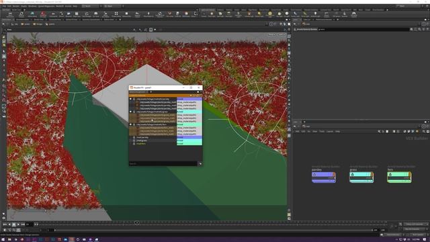Toggle the orange flag on parsley node
Screen dimensions: 430x242
334,175
